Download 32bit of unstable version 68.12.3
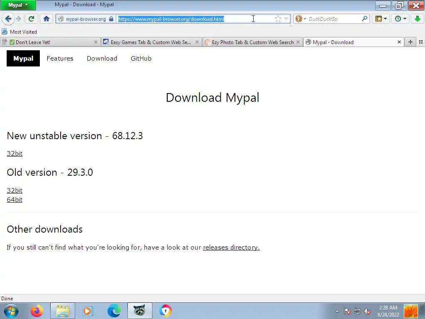This screenshot has height=319, width=425. (x=15, y=154)
